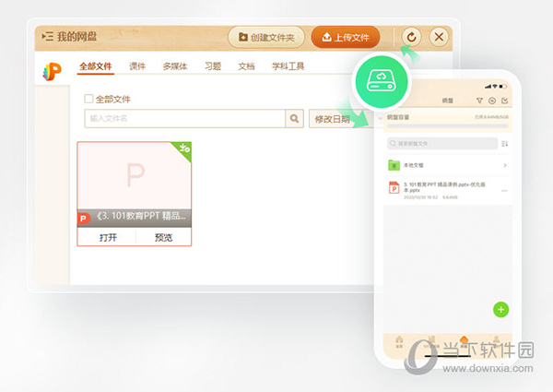
Task: Click the green cloud drive circle icon
Action: 382,81
